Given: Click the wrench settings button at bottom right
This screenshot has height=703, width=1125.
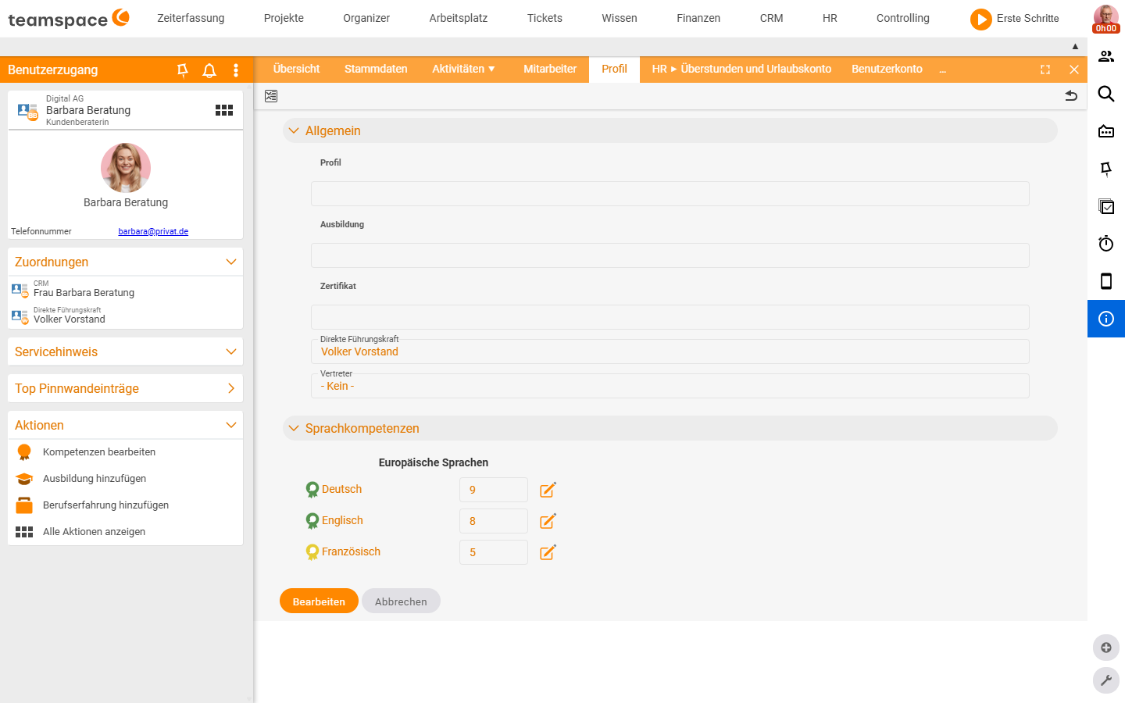Looking at the screenshot, I should pos(1106,680).
